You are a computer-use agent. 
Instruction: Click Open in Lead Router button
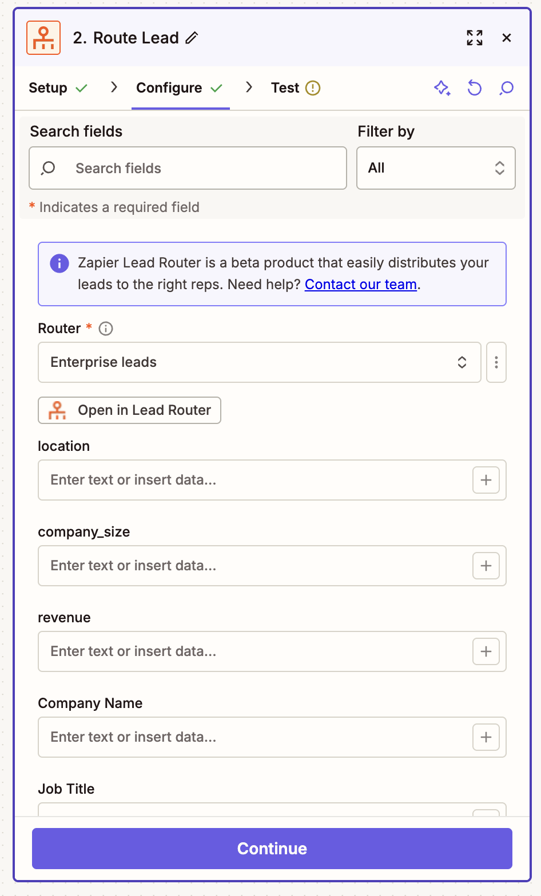[x=129, y=410]
